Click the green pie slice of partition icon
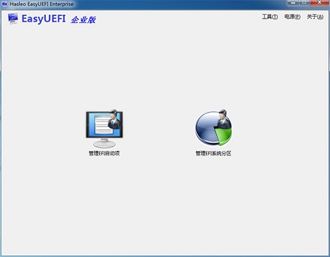The image size is (330, 257). coord(224,136)
